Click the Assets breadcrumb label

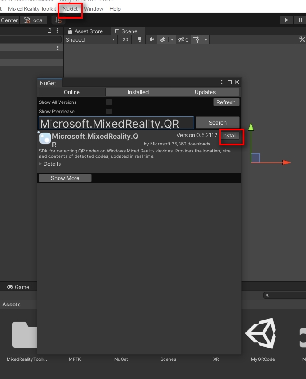pyautogui.click(x=12, y=305)
